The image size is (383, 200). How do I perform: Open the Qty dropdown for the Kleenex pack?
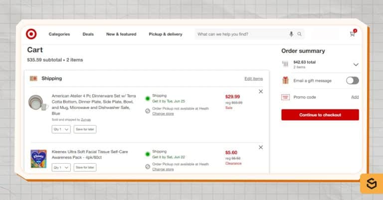click(x=61, y=167)
